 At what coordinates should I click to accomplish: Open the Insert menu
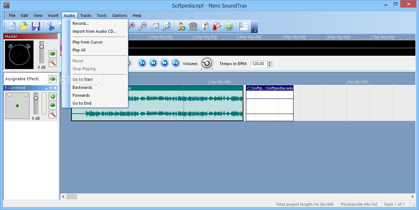53,15
